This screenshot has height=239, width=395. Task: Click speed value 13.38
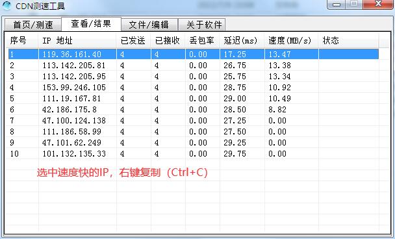point(279,66)
